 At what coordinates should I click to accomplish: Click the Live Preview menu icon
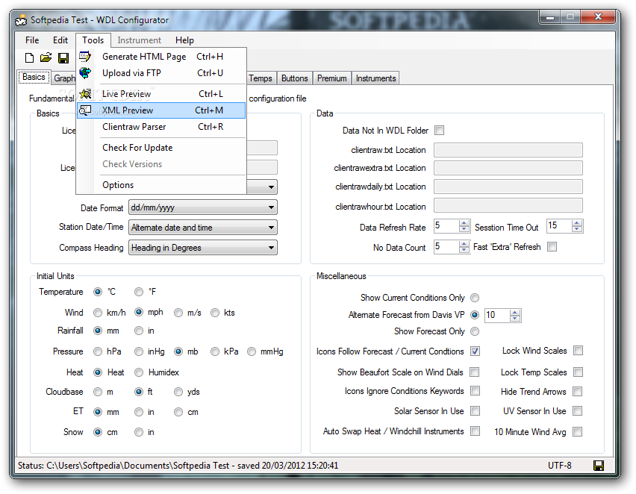click(85, 94)
